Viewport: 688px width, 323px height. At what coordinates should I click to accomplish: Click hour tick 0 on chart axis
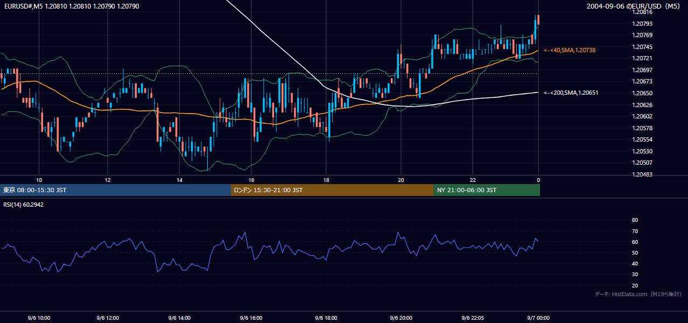[x=538, y=180]
